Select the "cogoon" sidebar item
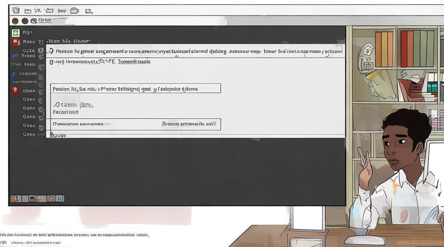The height and width of the screenshot is (247, 444). [28, 73]
